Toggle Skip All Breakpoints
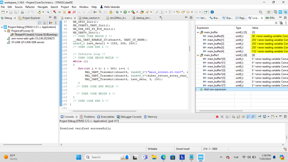The image size is (288, 162). pyautogui.click(x=48, y=12)
